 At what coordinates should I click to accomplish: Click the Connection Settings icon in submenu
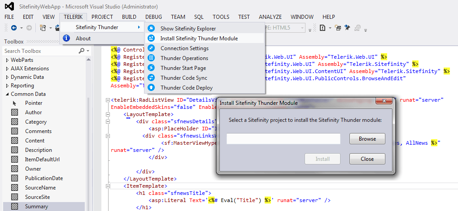(151, 48)
